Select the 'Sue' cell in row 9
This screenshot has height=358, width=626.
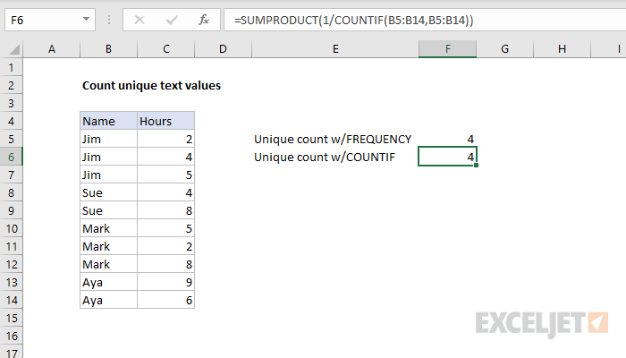click(108, 210)
